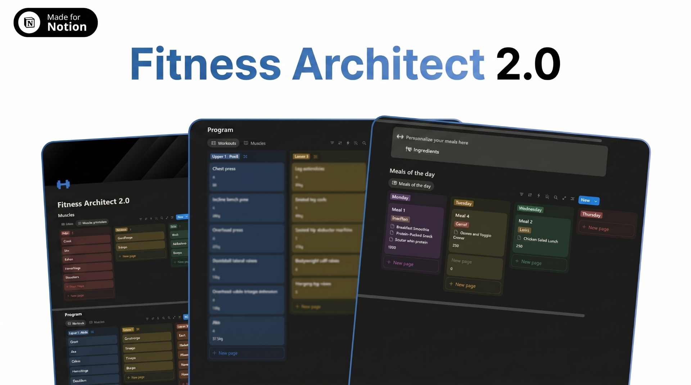This screenshot has width=691, height=385.
Task: Click the blue dumbbell page icon
Action: 63,184
